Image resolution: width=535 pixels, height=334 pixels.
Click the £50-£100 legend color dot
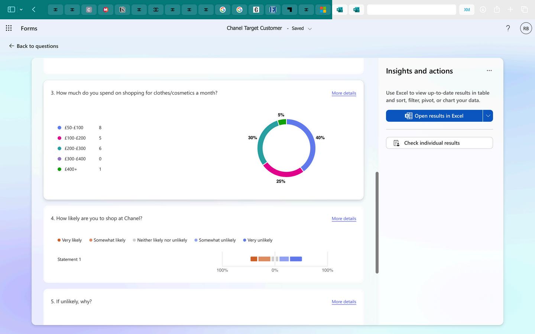pos(59,128)
